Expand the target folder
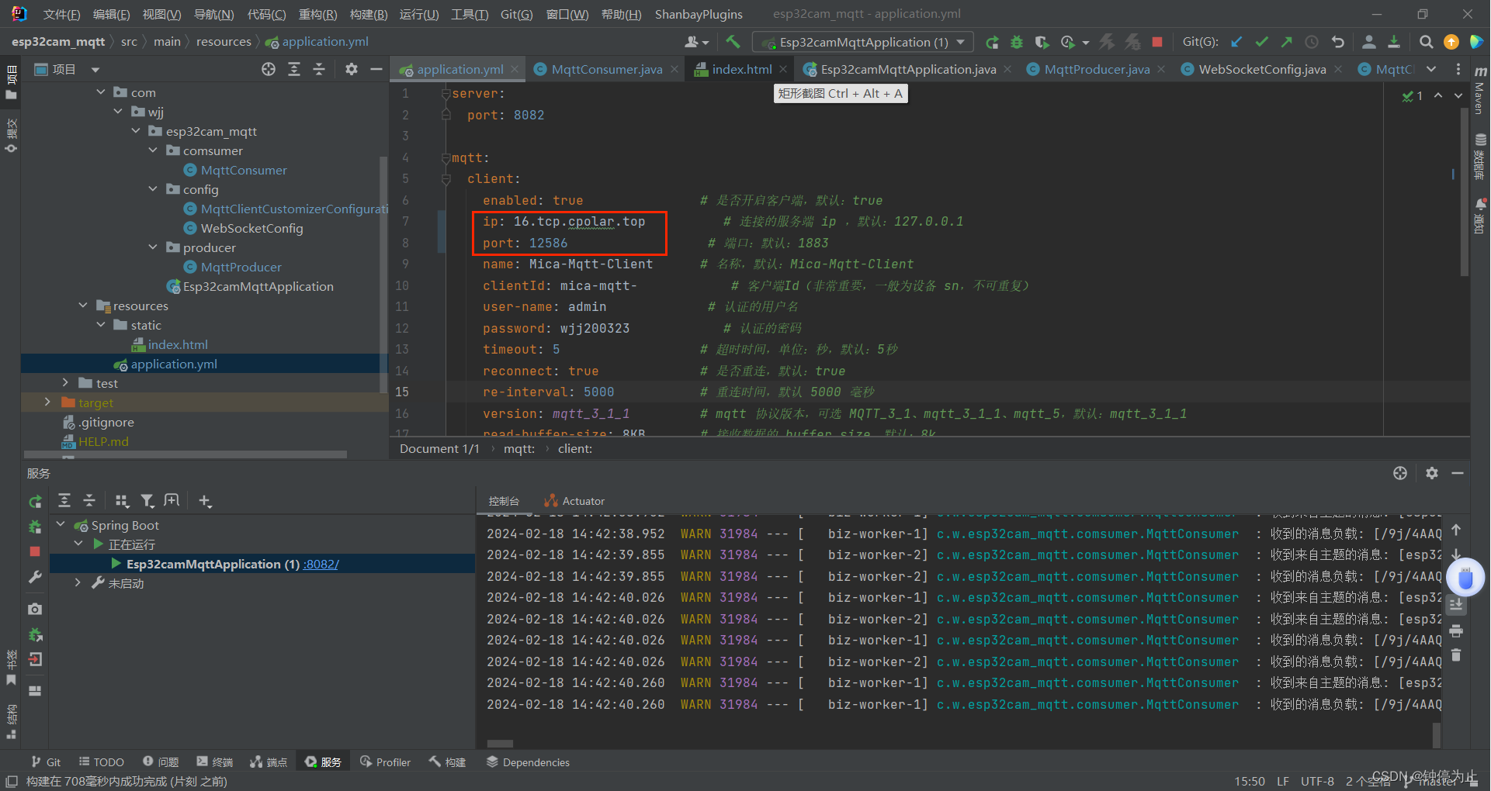The width and height of the screenshot is (1491, 791). click(47, 402)
